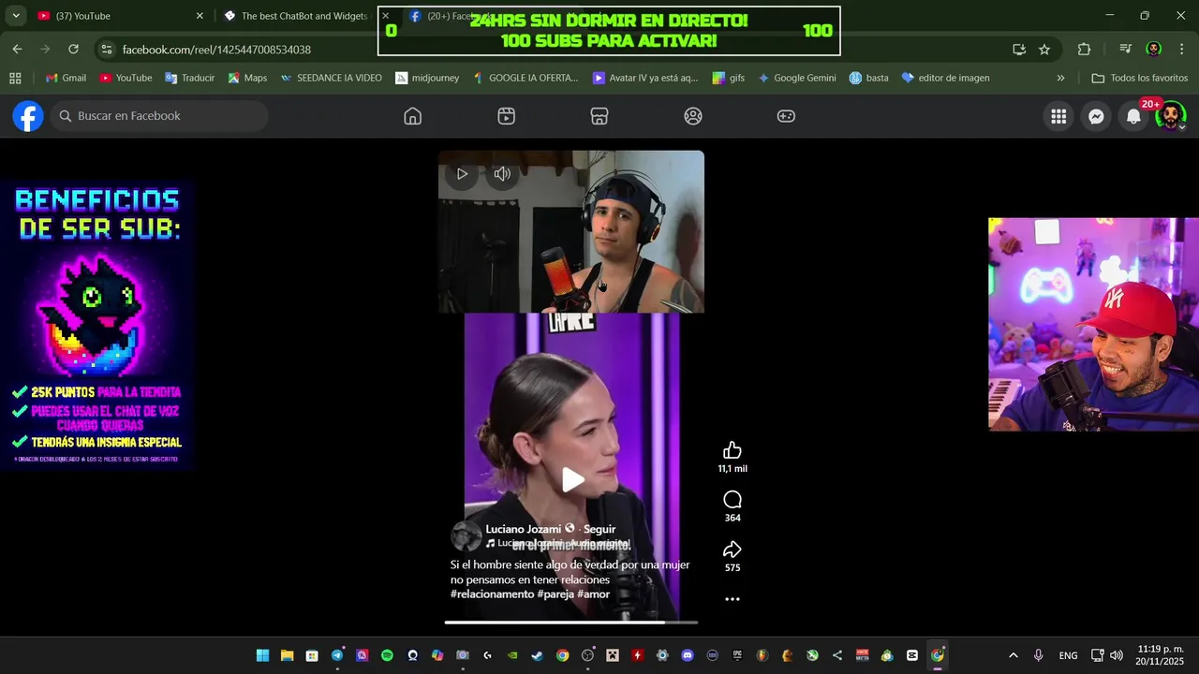
Task: Reload the current page
Action: click(x=74, y=50)
